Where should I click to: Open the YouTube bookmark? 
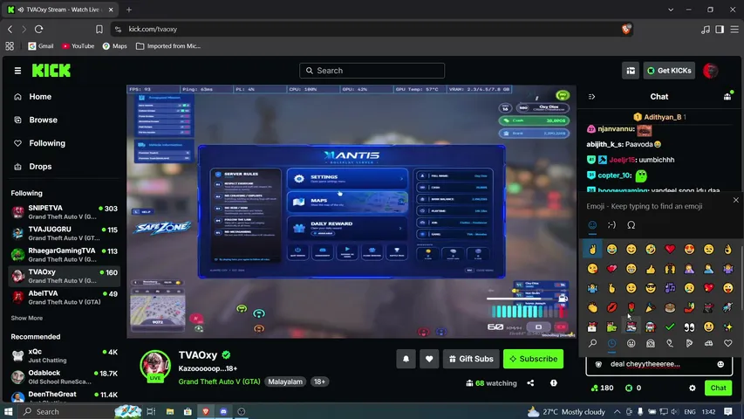[78, 46]
